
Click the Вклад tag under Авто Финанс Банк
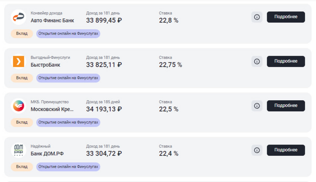point(22,33)
